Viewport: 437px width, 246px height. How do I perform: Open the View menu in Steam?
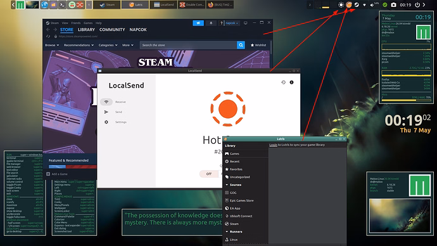tap(65, 23)
